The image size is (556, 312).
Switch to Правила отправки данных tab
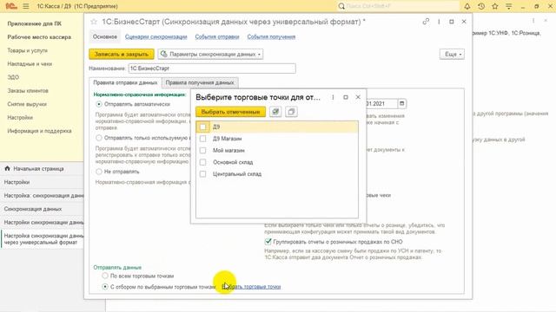(x=125, y=82)
